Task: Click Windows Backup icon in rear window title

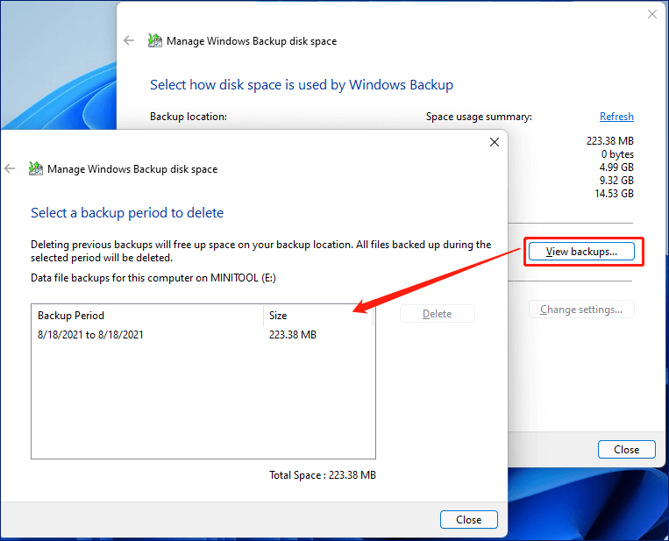Action: tap(155, 40)
